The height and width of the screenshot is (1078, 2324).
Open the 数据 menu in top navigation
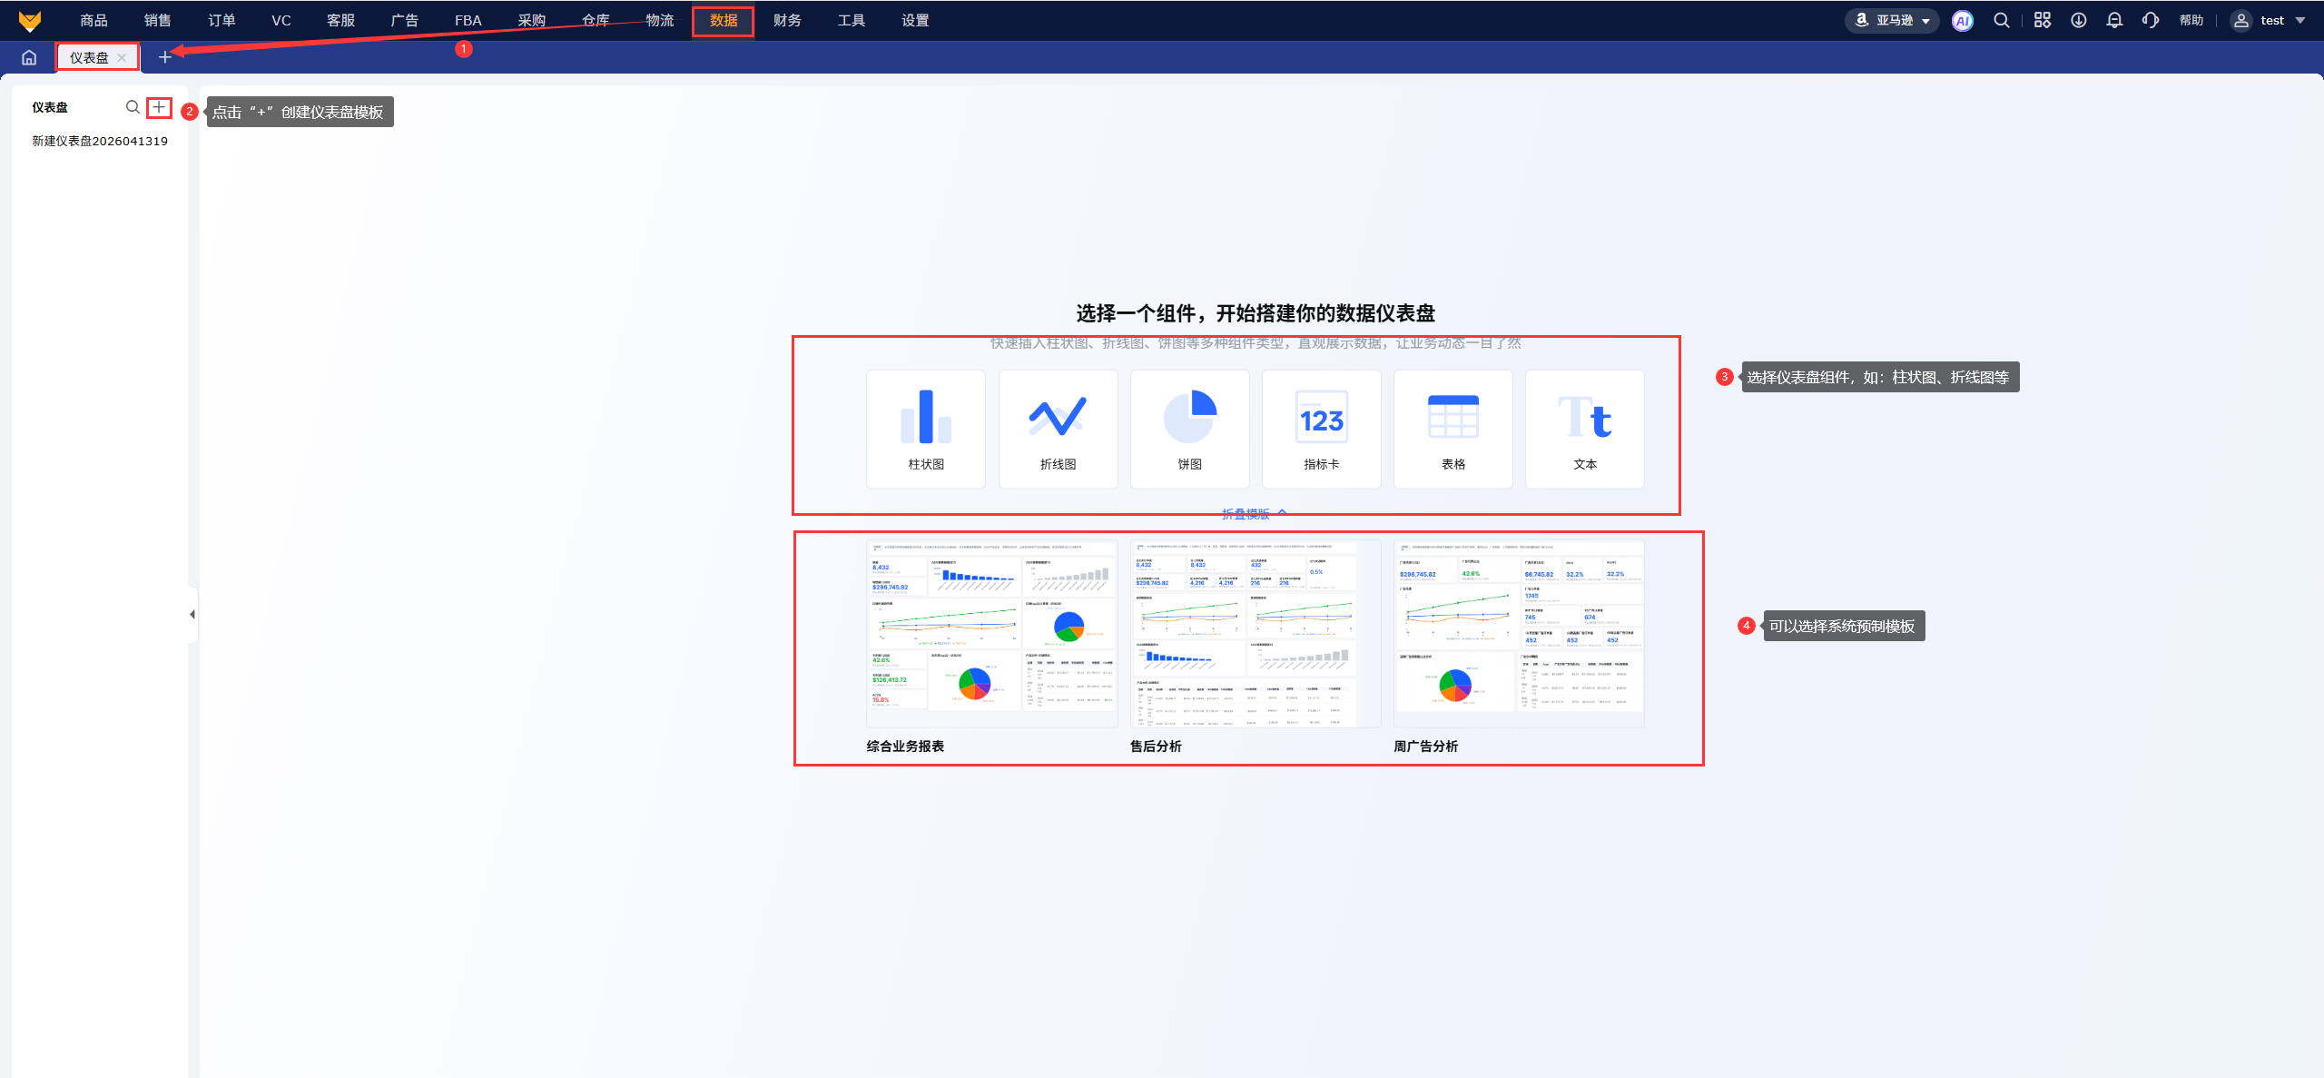[x=723, y=21]
